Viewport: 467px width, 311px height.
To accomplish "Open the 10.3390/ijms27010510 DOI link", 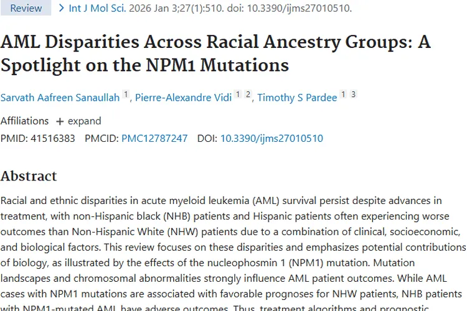I will click(271, 138).
